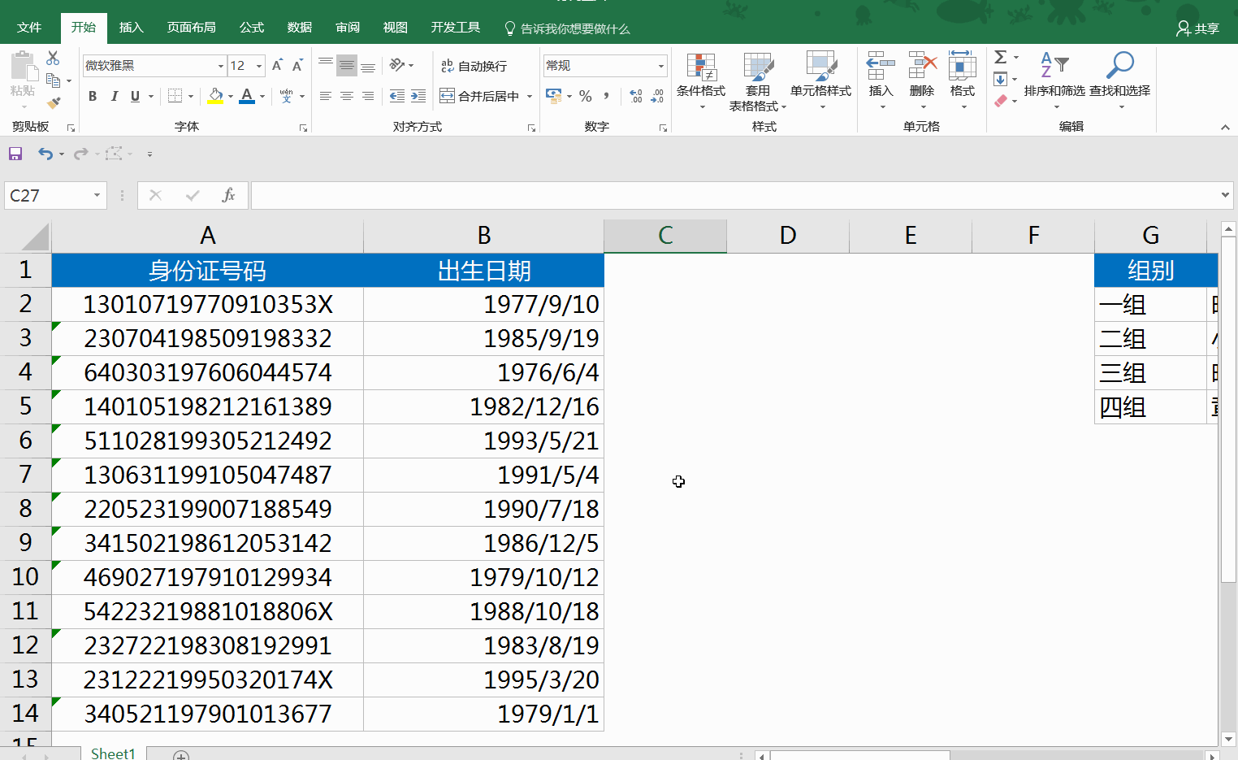
Task: Expand the number format dropdown showing 常规
Action: pos(660,66)
